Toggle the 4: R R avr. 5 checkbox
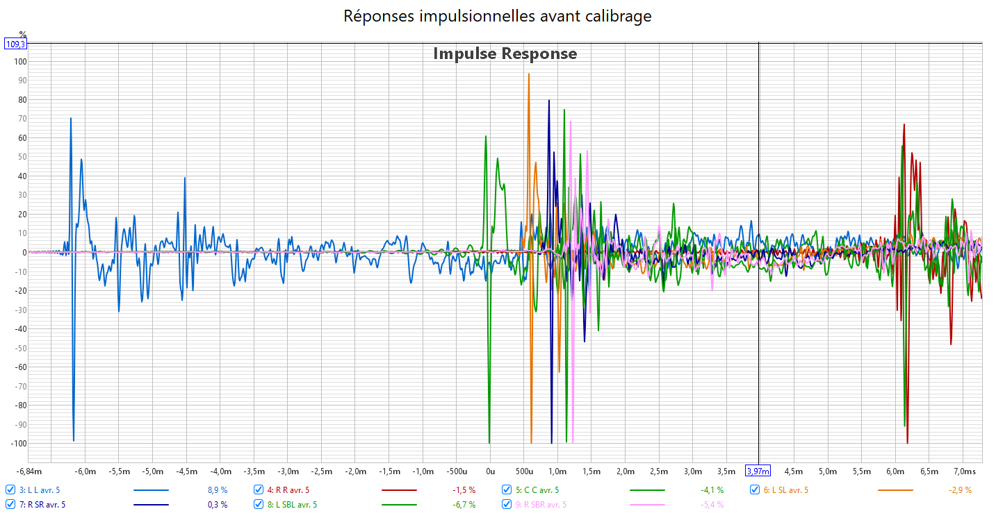Screen dimensions: 996x527 (x=259, y=490)
